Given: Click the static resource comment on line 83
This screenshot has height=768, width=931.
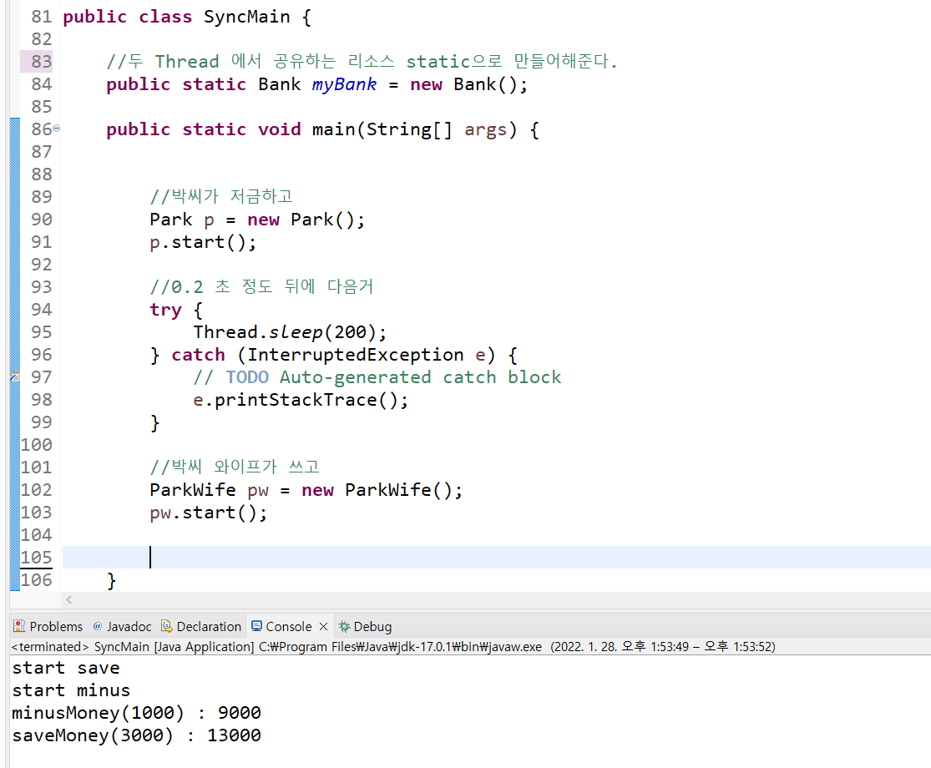Looking at the screenshot, I should click(362, 61).
